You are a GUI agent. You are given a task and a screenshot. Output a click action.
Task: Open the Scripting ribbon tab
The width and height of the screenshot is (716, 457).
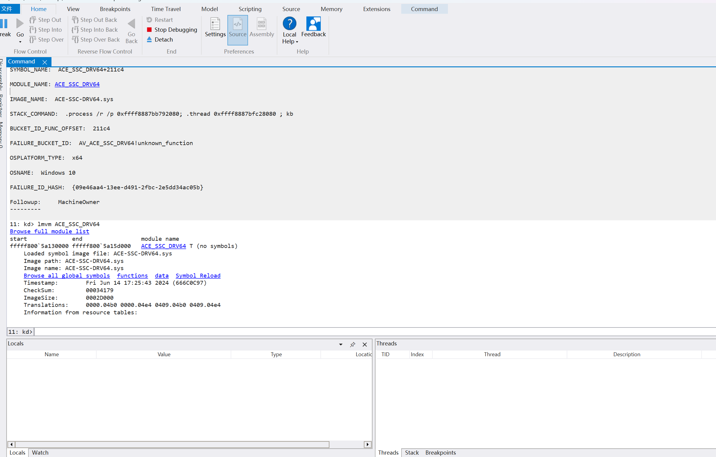tap(250, 9)
